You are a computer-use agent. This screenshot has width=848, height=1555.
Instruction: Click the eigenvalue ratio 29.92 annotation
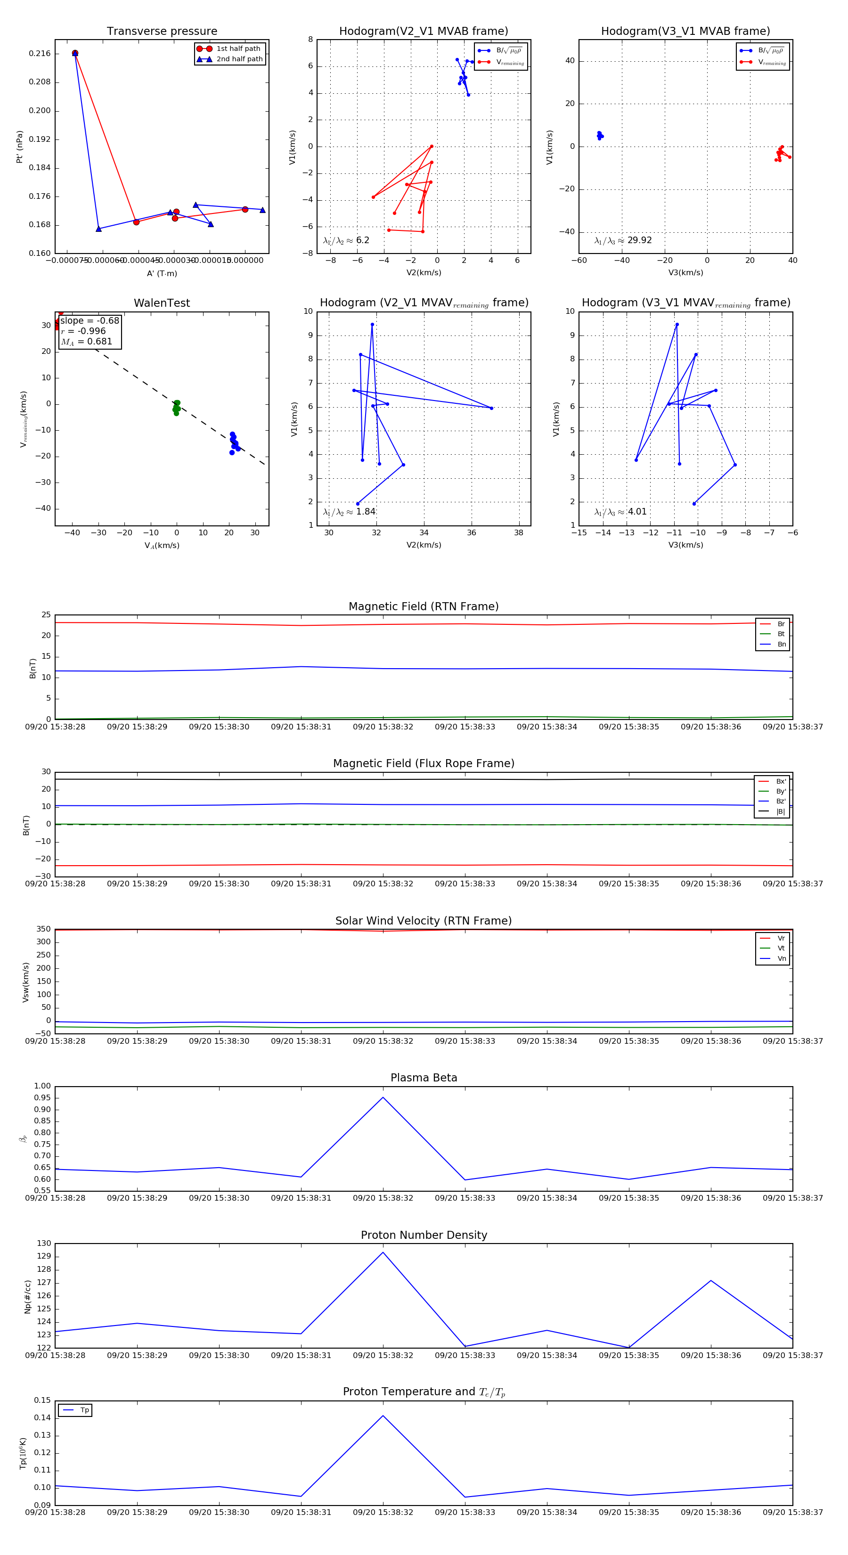coord(623,240)
